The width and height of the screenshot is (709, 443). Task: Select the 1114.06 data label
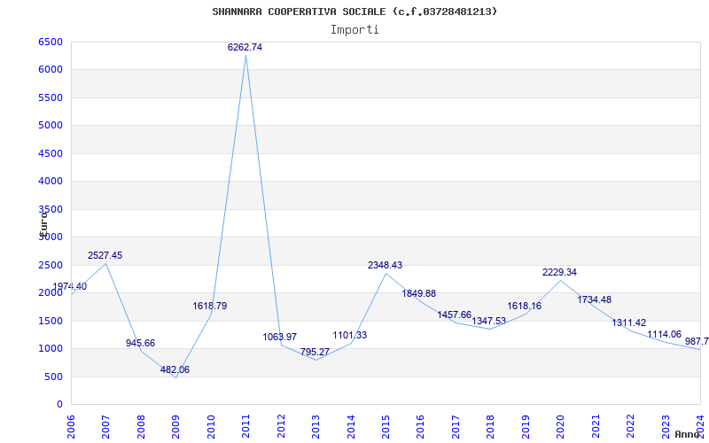[x=664, y=335]
